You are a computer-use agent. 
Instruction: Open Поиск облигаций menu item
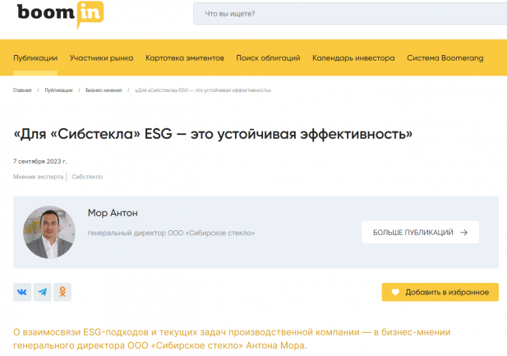[x=268, y=58]
